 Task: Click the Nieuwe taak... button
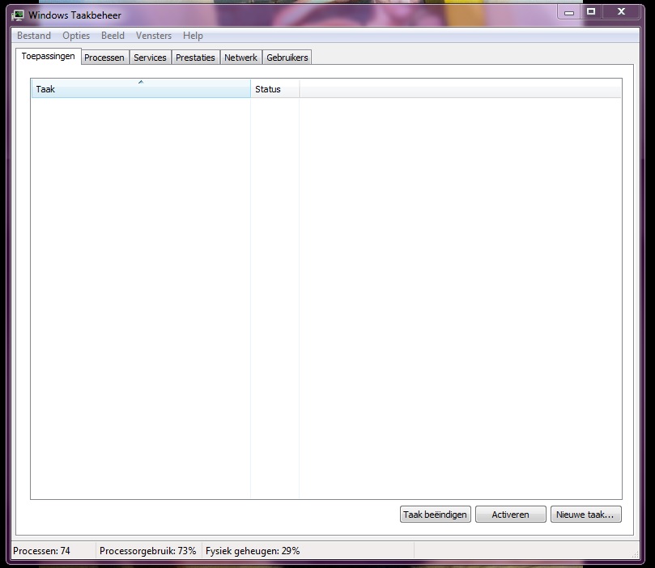tap(585, 515)
